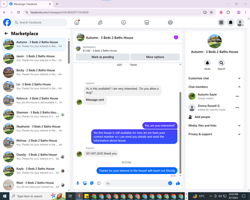Open the Windows Start menu
The height and width of the screenshot is (200, 250).
point(4,196)
